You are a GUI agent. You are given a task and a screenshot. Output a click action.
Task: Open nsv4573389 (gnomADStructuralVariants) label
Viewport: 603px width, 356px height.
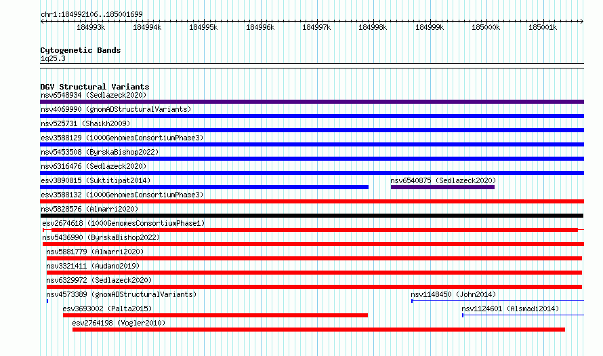point(121,294)
